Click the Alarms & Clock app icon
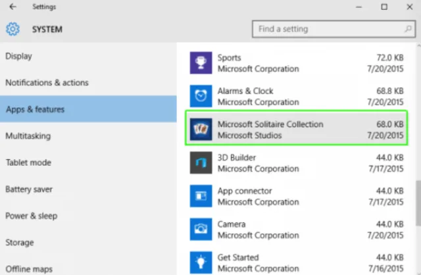 (201, 96)
